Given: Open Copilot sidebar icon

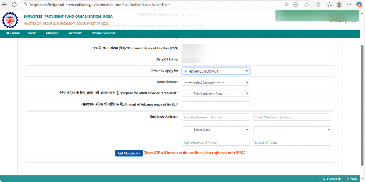Looking at the screenshot, I should point(359,4).
